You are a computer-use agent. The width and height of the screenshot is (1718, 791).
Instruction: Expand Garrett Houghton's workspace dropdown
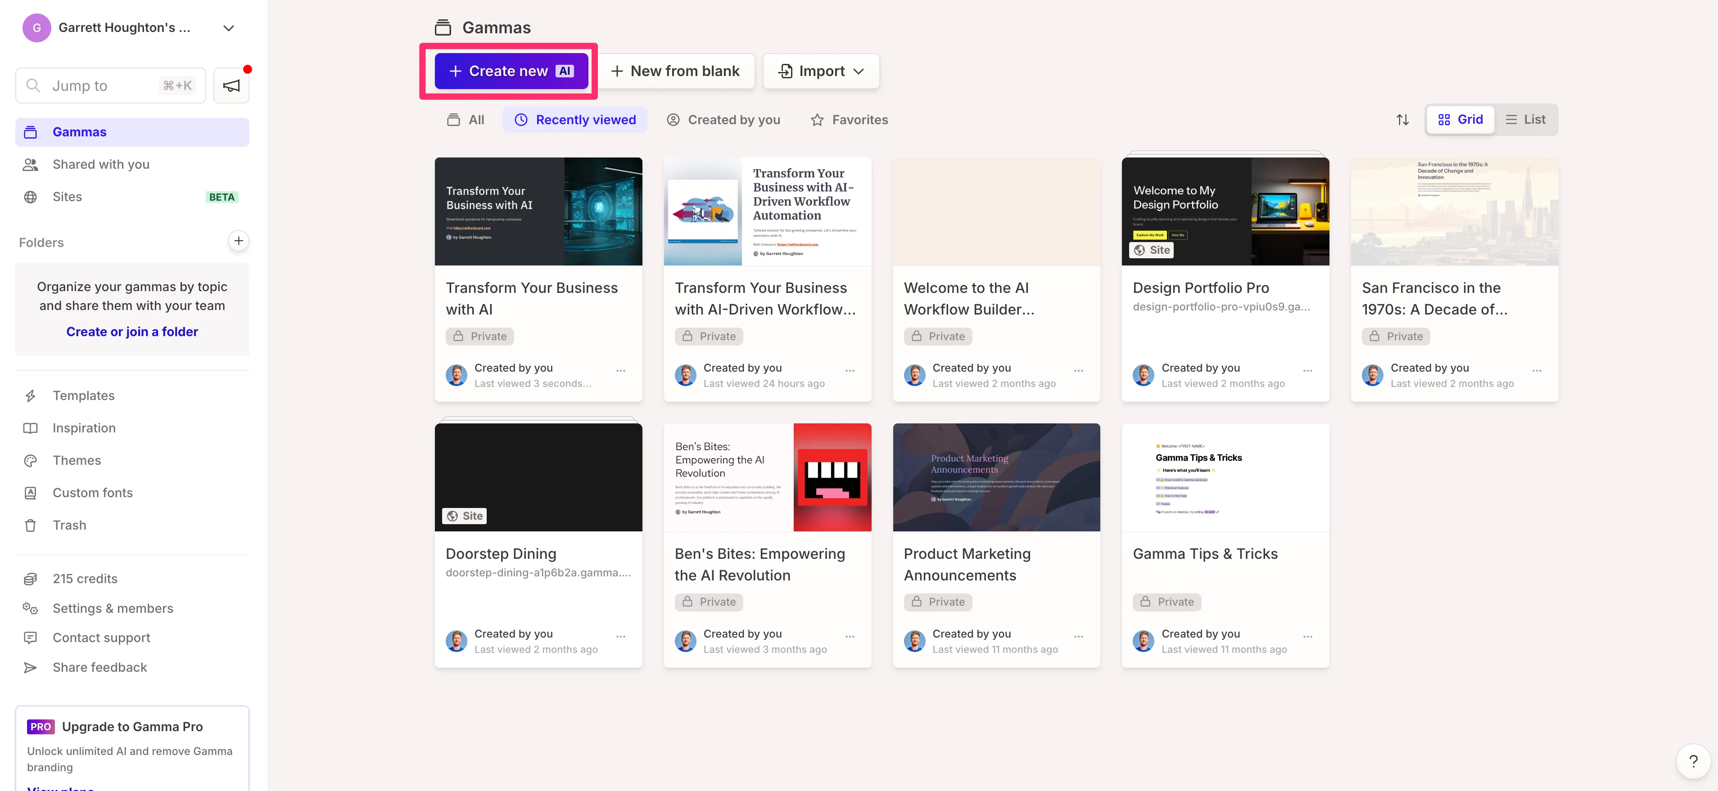coord(228,28)
